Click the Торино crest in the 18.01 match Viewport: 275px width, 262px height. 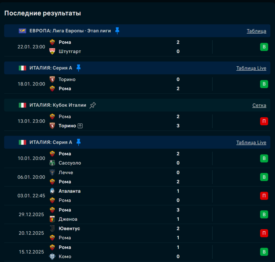tap(52, 80)
